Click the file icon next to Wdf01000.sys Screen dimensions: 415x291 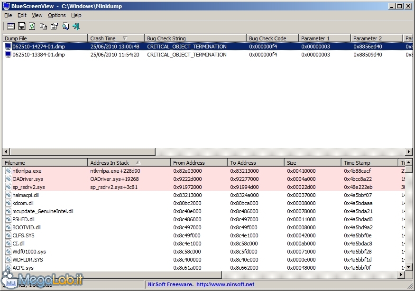9,252
